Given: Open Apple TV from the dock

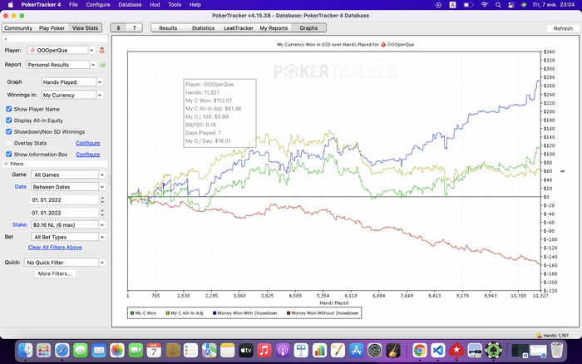Looking at the screenshot, I should pyautogui.click(x=246, y=350).
